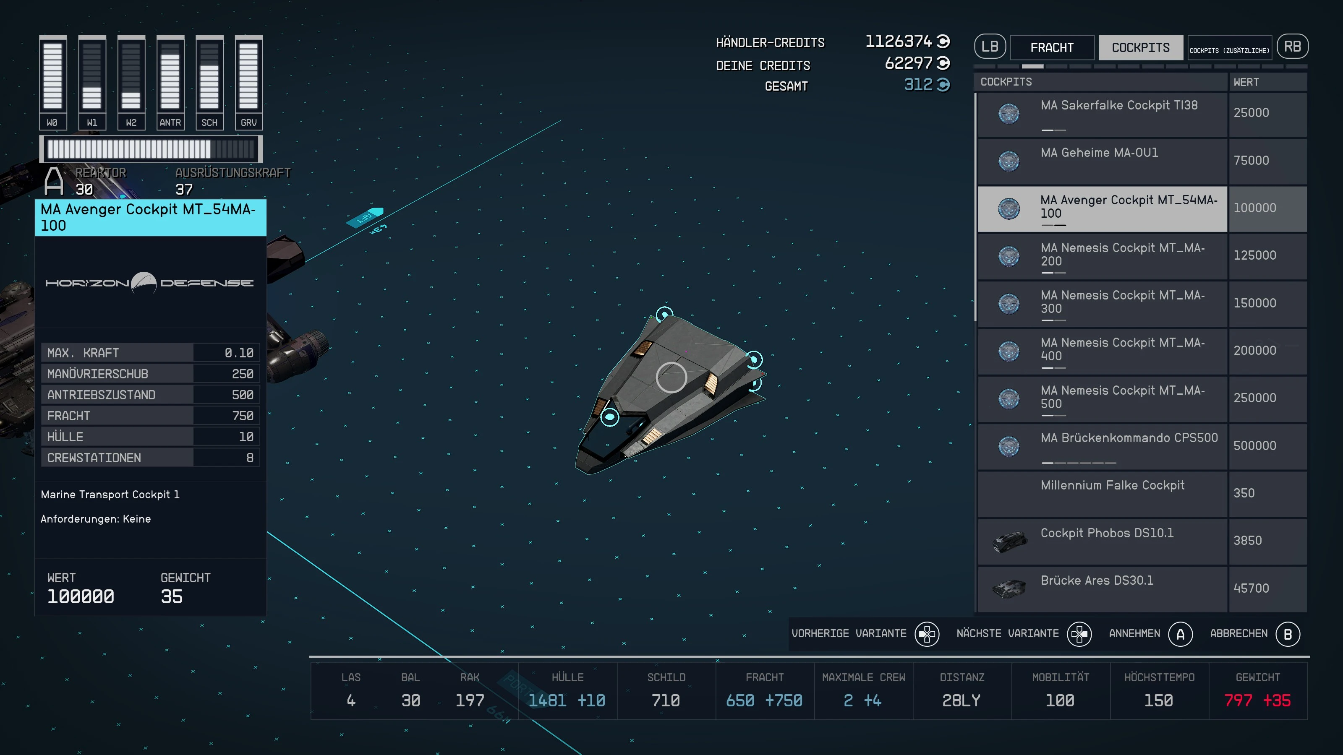Click D-pad icon for Nächste Variante
The image size is (1343, 755).
[x=1079, y=634]
